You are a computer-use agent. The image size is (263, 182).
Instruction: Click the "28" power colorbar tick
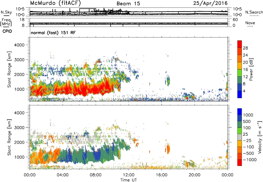point(245,48)
